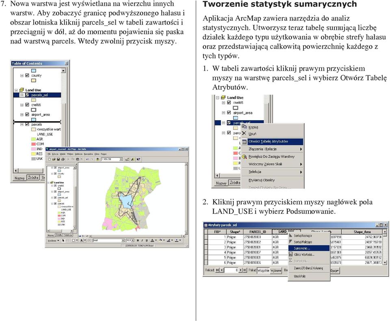Open the Edycja menu in ArcMap

click(55, 154)
